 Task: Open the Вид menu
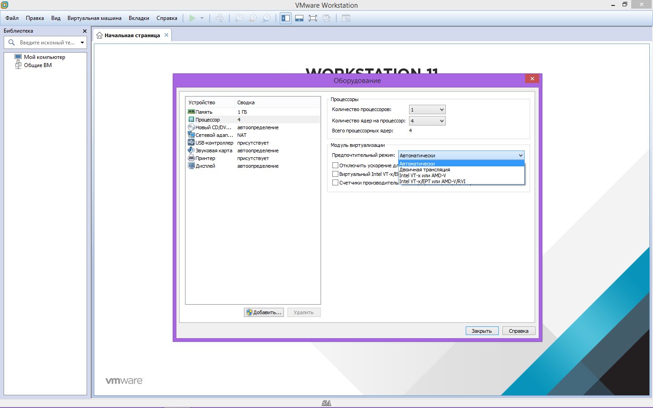[56, 18]
